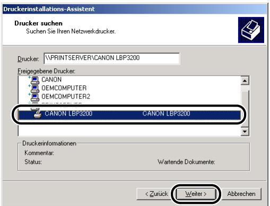Click the scrollbar down arrow

coord(245,131)
